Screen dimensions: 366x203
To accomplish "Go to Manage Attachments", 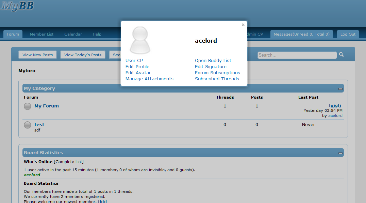I will (x=149, y=79).
